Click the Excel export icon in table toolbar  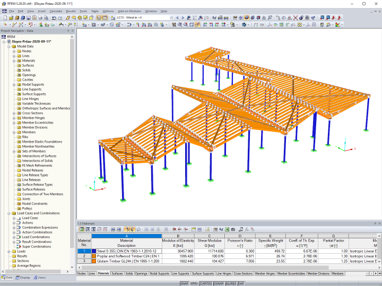tap(227, 229)
